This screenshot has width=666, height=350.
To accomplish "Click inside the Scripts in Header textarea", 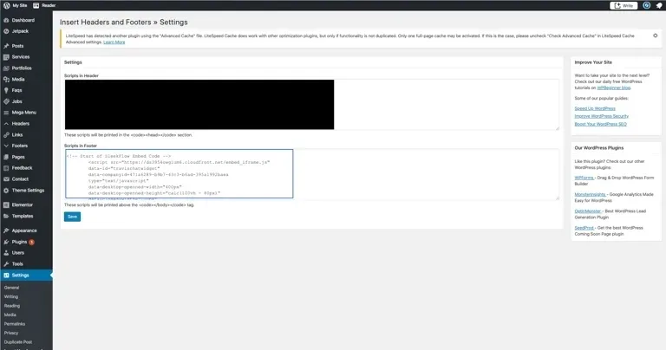I will coord(312,104).
